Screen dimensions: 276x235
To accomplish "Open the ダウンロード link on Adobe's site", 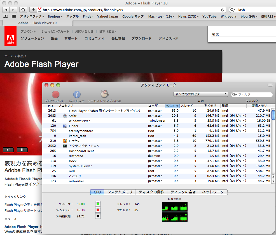I will (141, 39).
